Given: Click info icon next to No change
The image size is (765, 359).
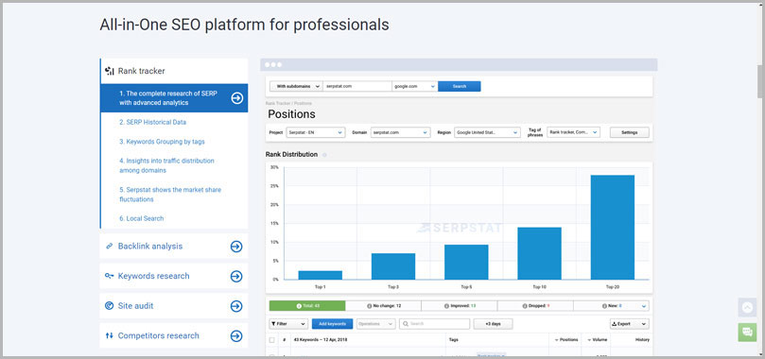Looking at the screenshot, I should [x=369, y=306].
